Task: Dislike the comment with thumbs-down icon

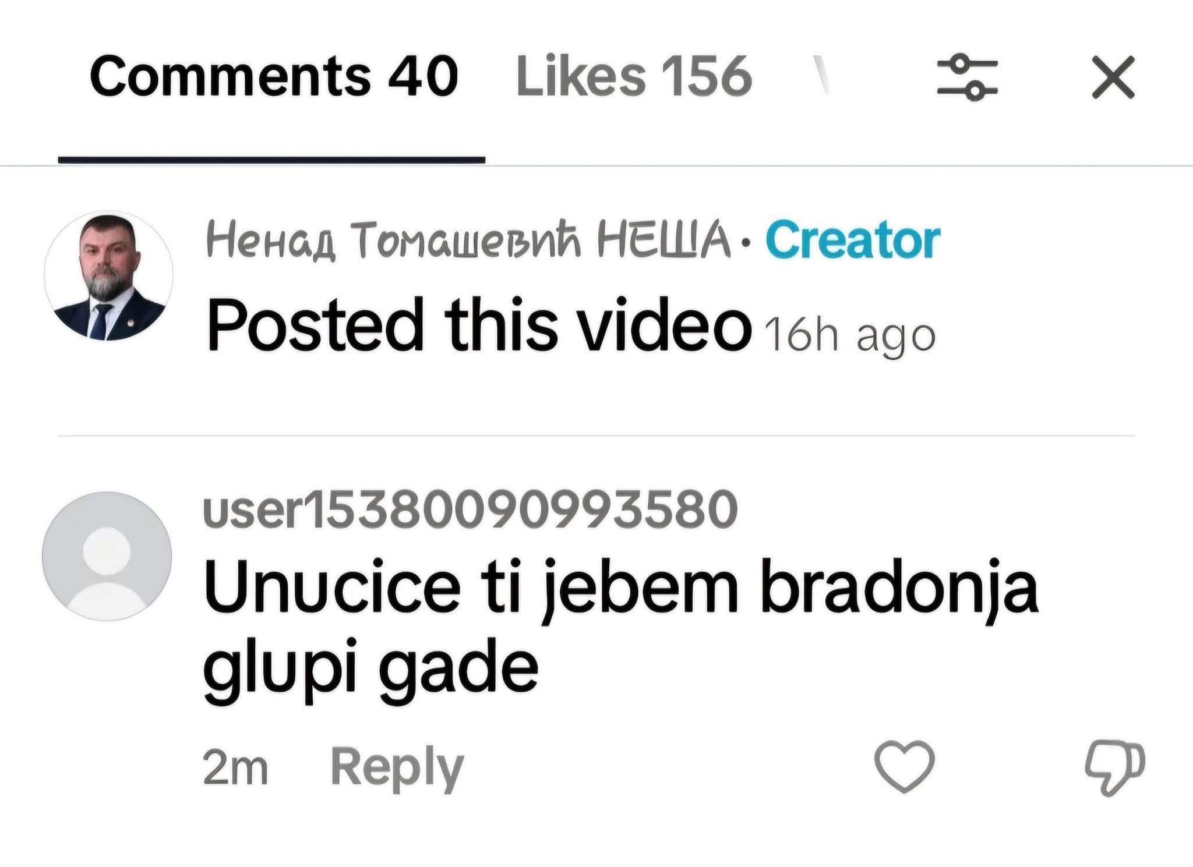Action: coord(1115,767)
